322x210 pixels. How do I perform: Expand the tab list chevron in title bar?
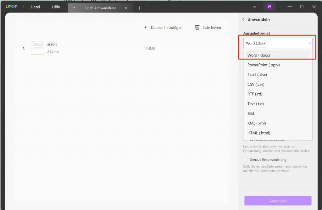point(254,7)
